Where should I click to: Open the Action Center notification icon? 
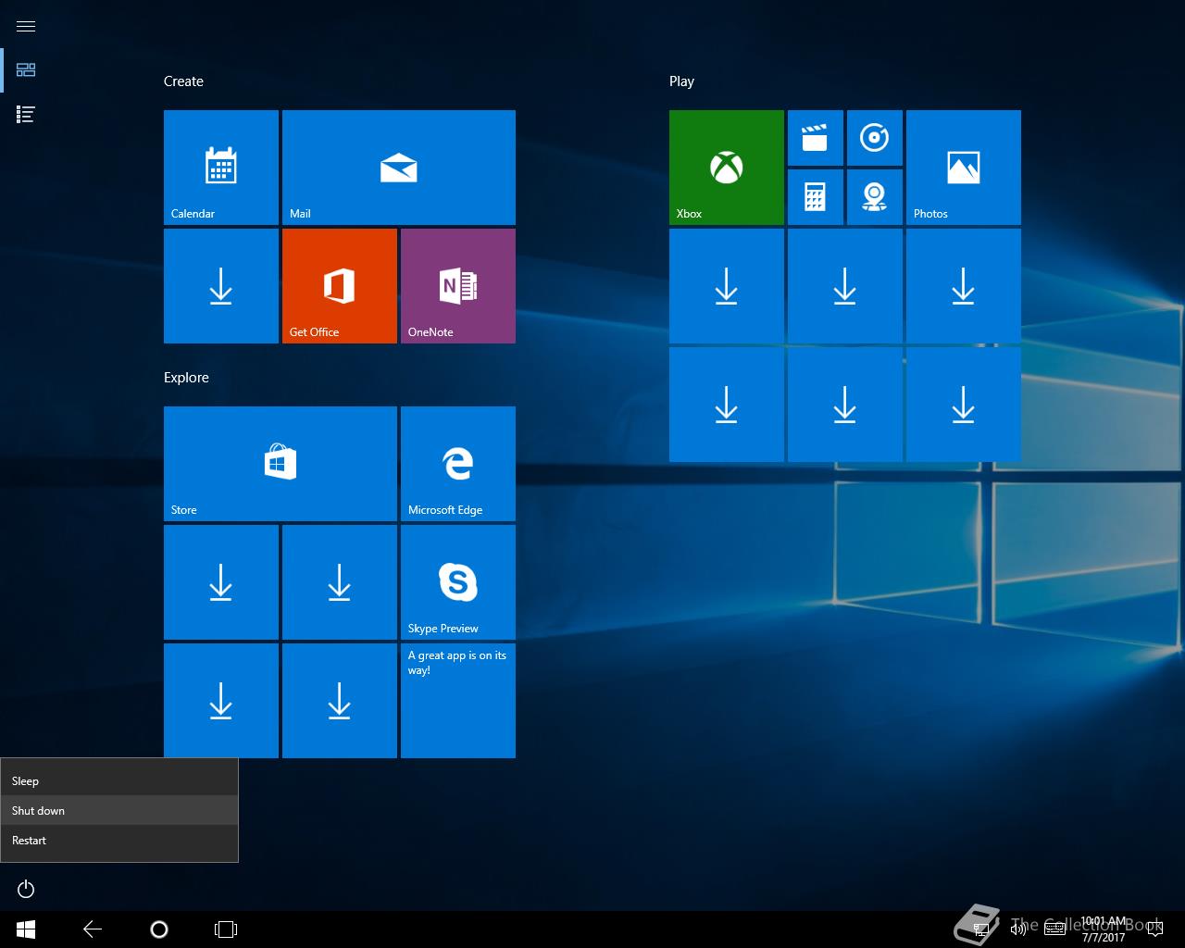[x=1154, y=929]
